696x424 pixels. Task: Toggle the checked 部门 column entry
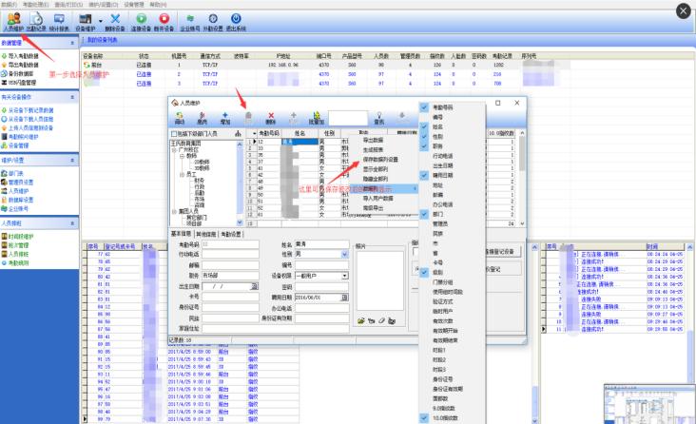424,215
